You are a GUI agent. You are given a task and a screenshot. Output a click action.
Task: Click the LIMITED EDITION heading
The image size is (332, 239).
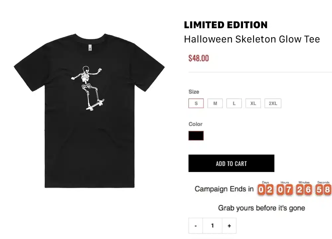point(226,25)
